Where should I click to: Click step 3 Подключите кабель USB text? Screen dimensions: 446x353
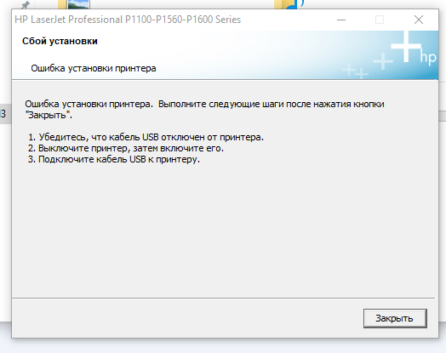(x=114, y=159)
